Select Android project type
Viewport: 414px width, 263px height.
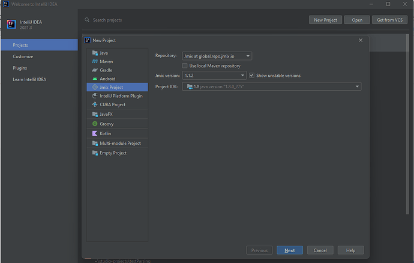coord(117,79)
